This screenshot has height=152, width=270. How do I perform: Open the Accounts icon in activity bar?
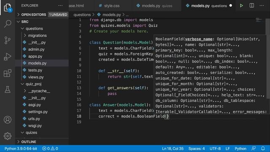[8, 120]
